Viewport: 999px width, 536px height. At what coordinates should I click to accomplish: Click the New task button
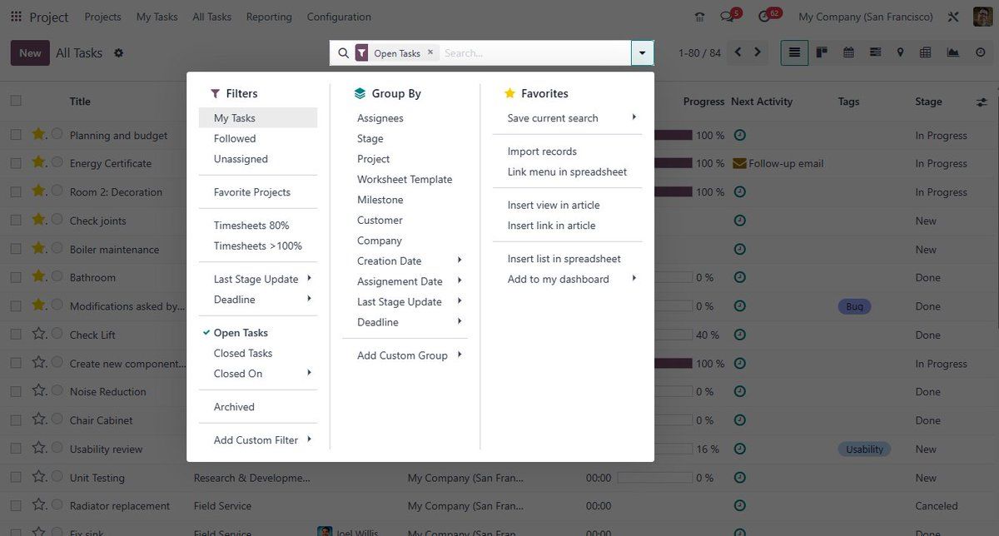click(x=30, y=53)
